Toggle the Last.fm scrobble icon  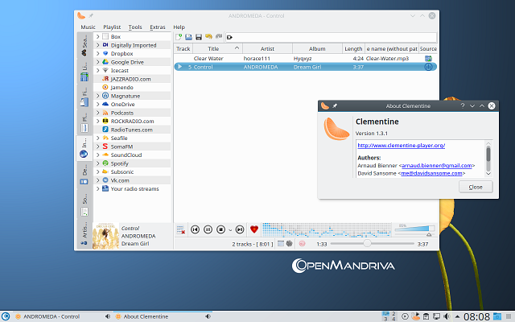(302, 243)
